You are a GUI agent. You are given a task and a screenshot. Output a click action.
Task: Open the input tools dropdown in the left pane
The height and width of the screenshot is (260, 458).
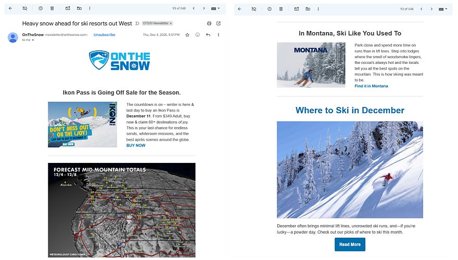click(216, 9)
